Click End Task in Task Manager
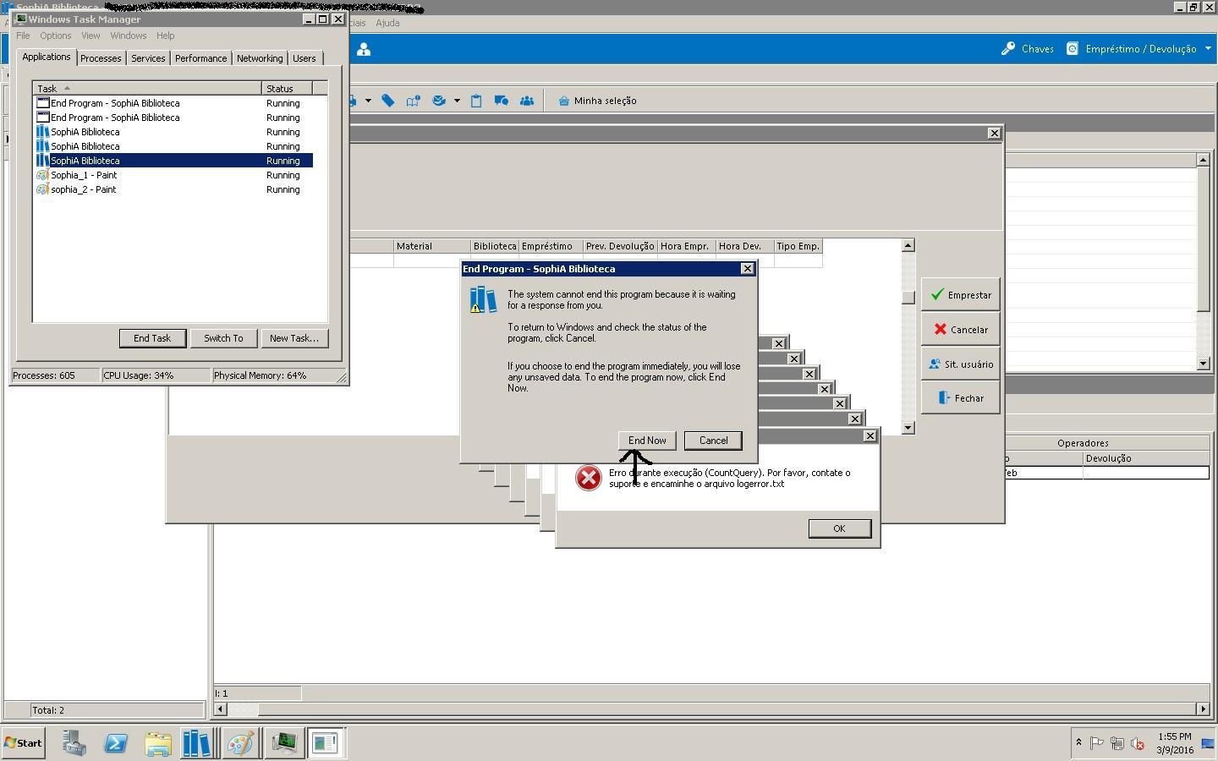The height and width of the screenshot is (761, 1218). click(x=152, y=338)
